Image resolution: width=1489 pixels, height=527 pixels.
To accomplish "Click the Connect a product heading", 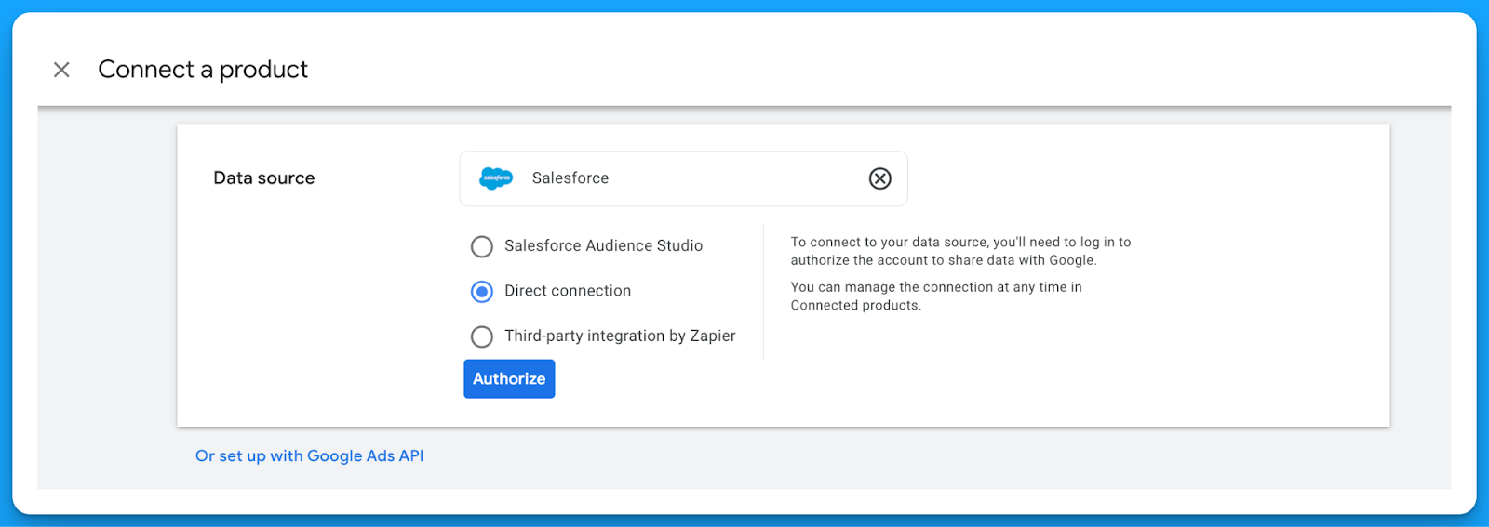I will point(203,70).
